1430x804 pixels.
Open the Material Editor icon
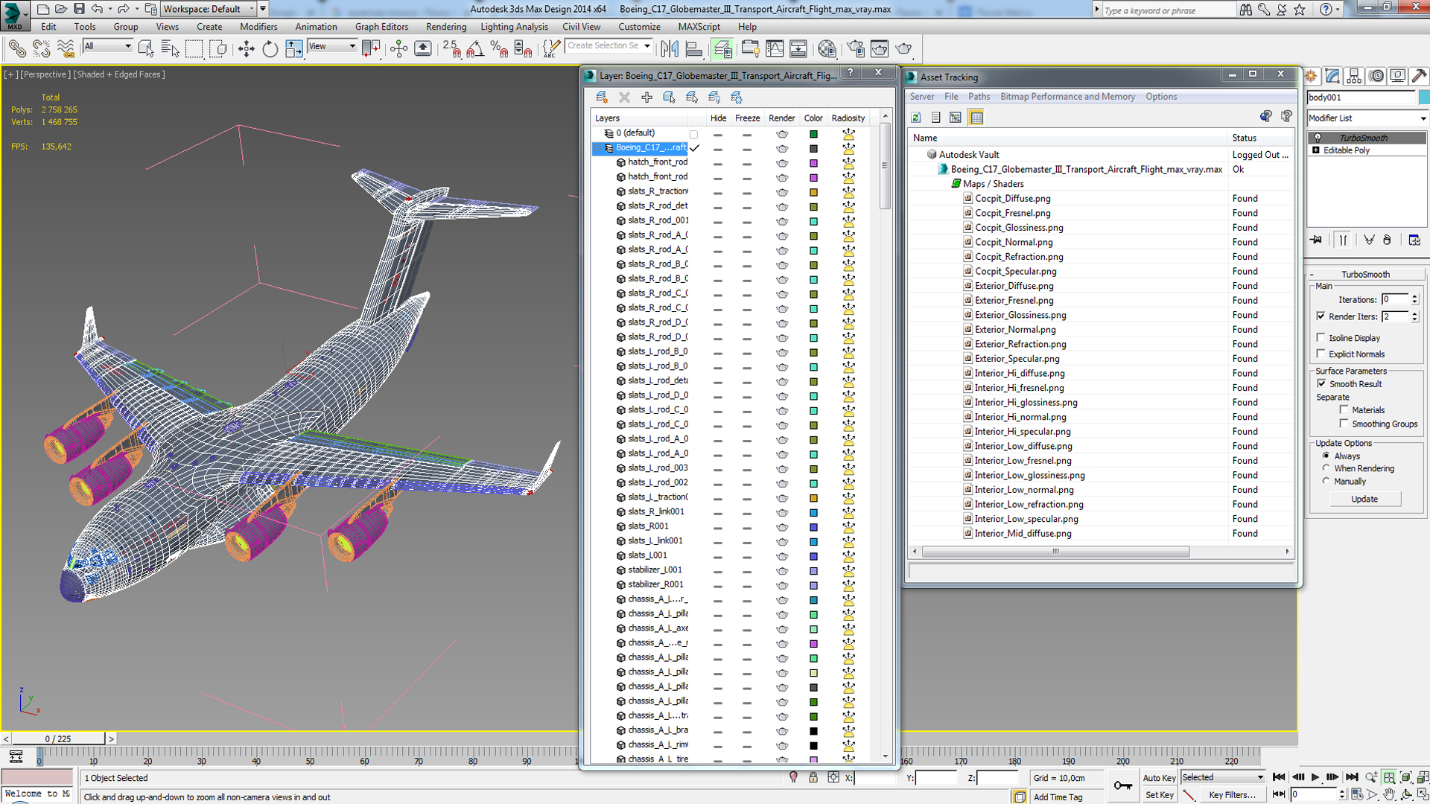(827, 49)
